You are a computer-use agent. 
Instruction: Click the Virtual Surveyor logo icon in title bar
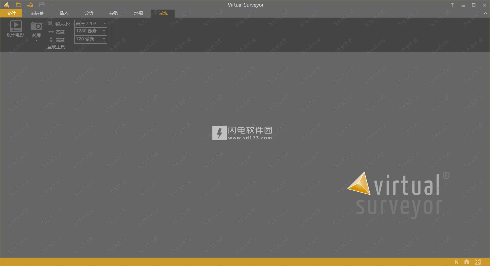(6, 5)
